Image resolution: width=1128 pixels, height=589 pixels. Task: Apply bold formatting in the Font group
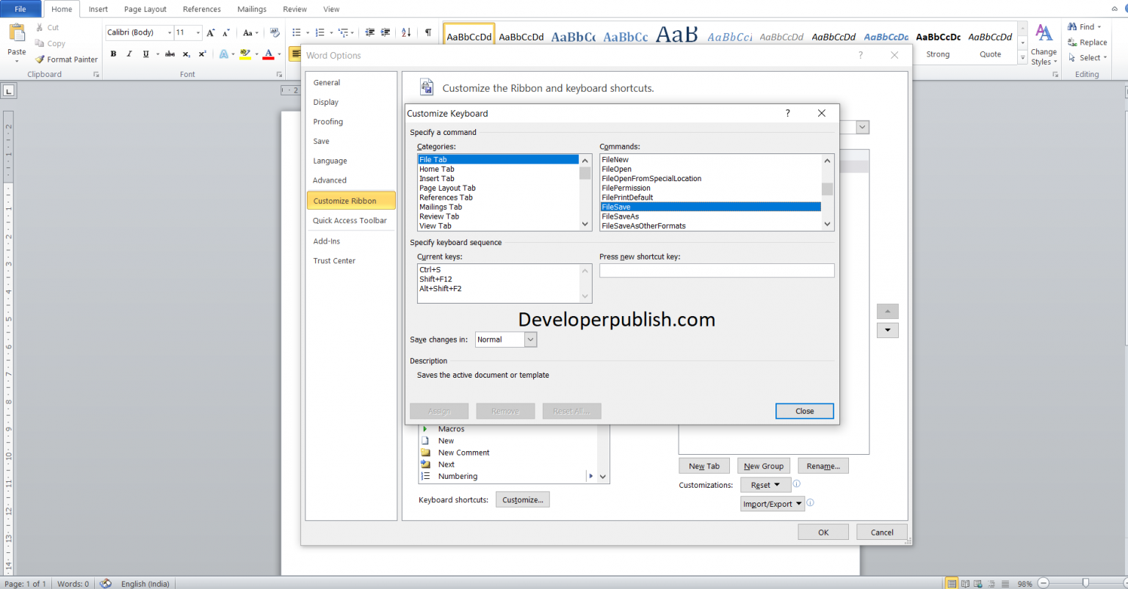coord(113,54)
